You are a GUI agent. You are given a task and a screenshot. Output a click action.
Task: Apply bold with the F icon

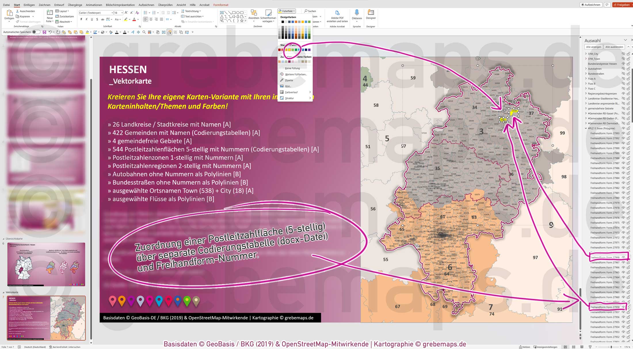81,19
